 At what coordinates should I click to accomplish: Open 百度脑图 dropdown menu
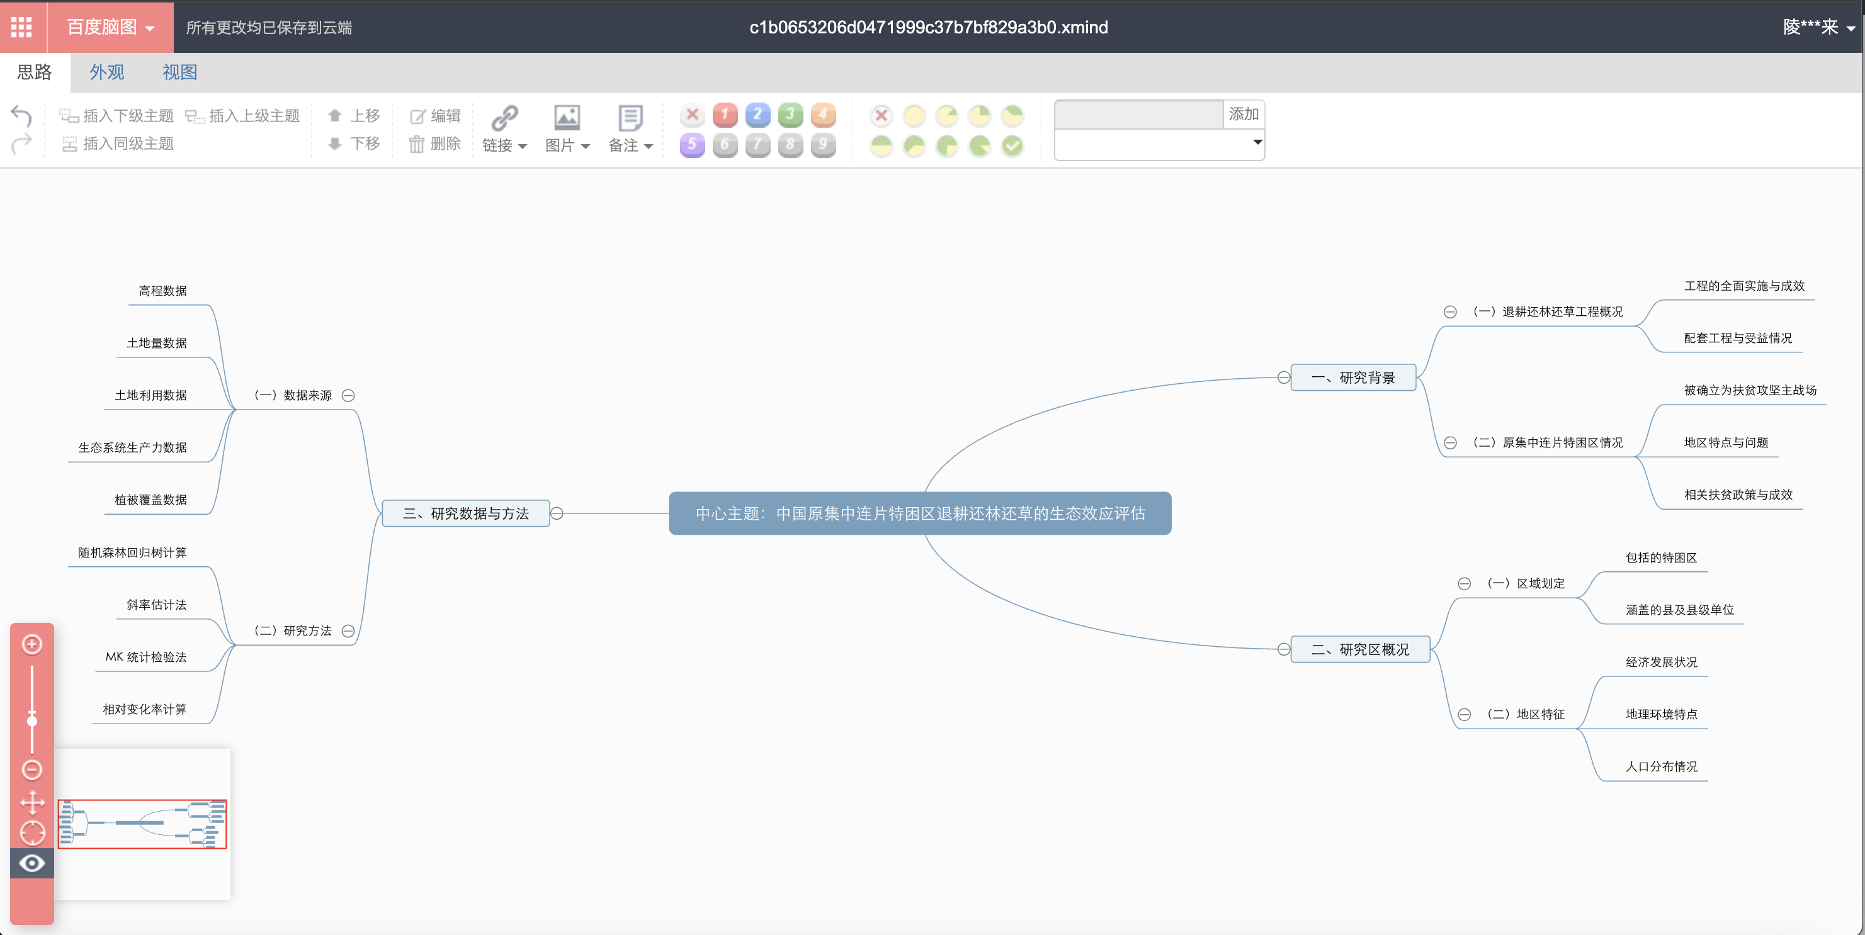coord(111,27)
